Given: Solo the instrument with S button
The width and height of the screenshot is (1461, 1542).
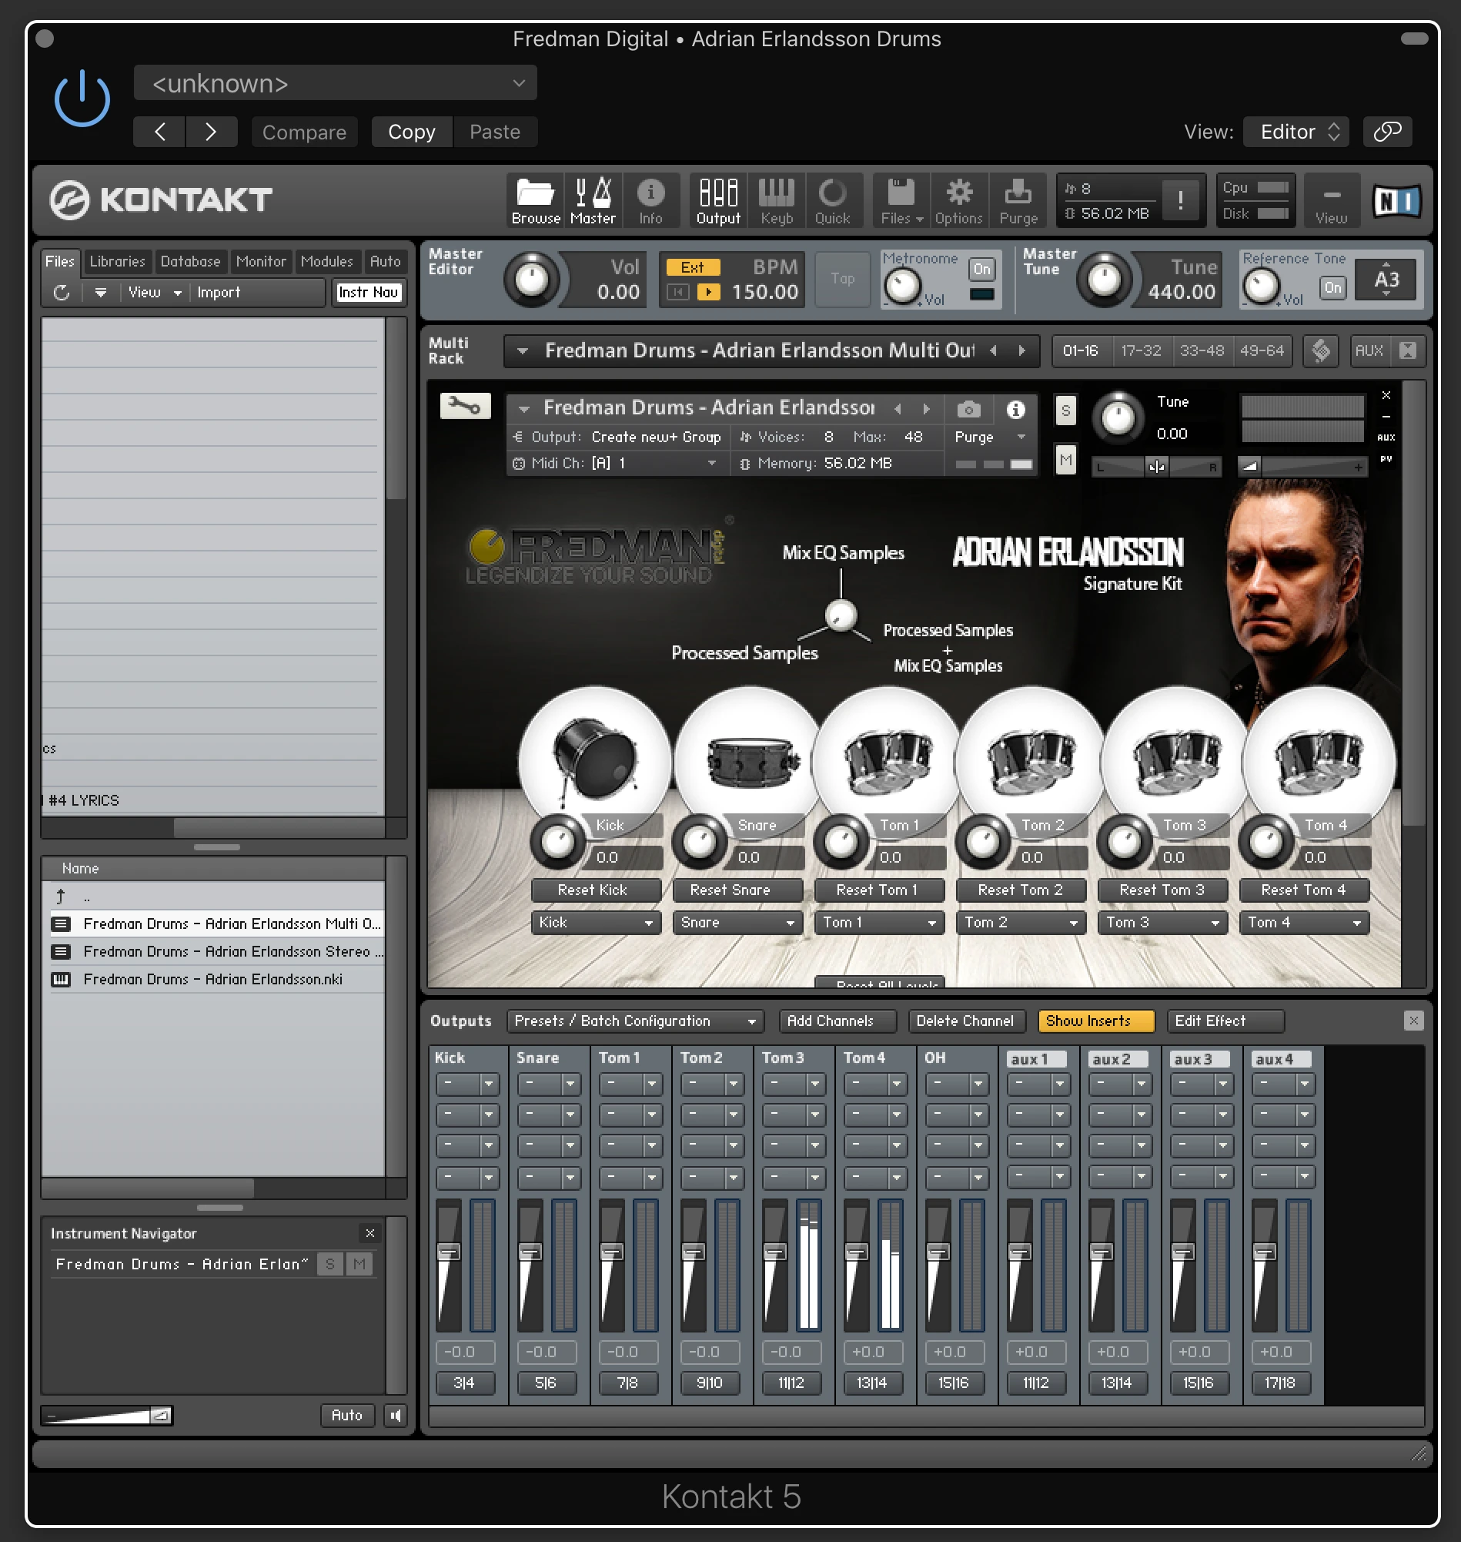Looking at the screenshot, I should (1065, 410).
